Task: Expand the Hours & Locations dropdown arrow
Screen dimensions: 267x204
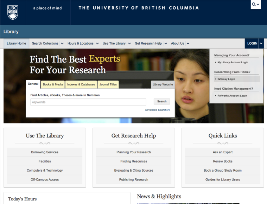Action: (97, 43)
